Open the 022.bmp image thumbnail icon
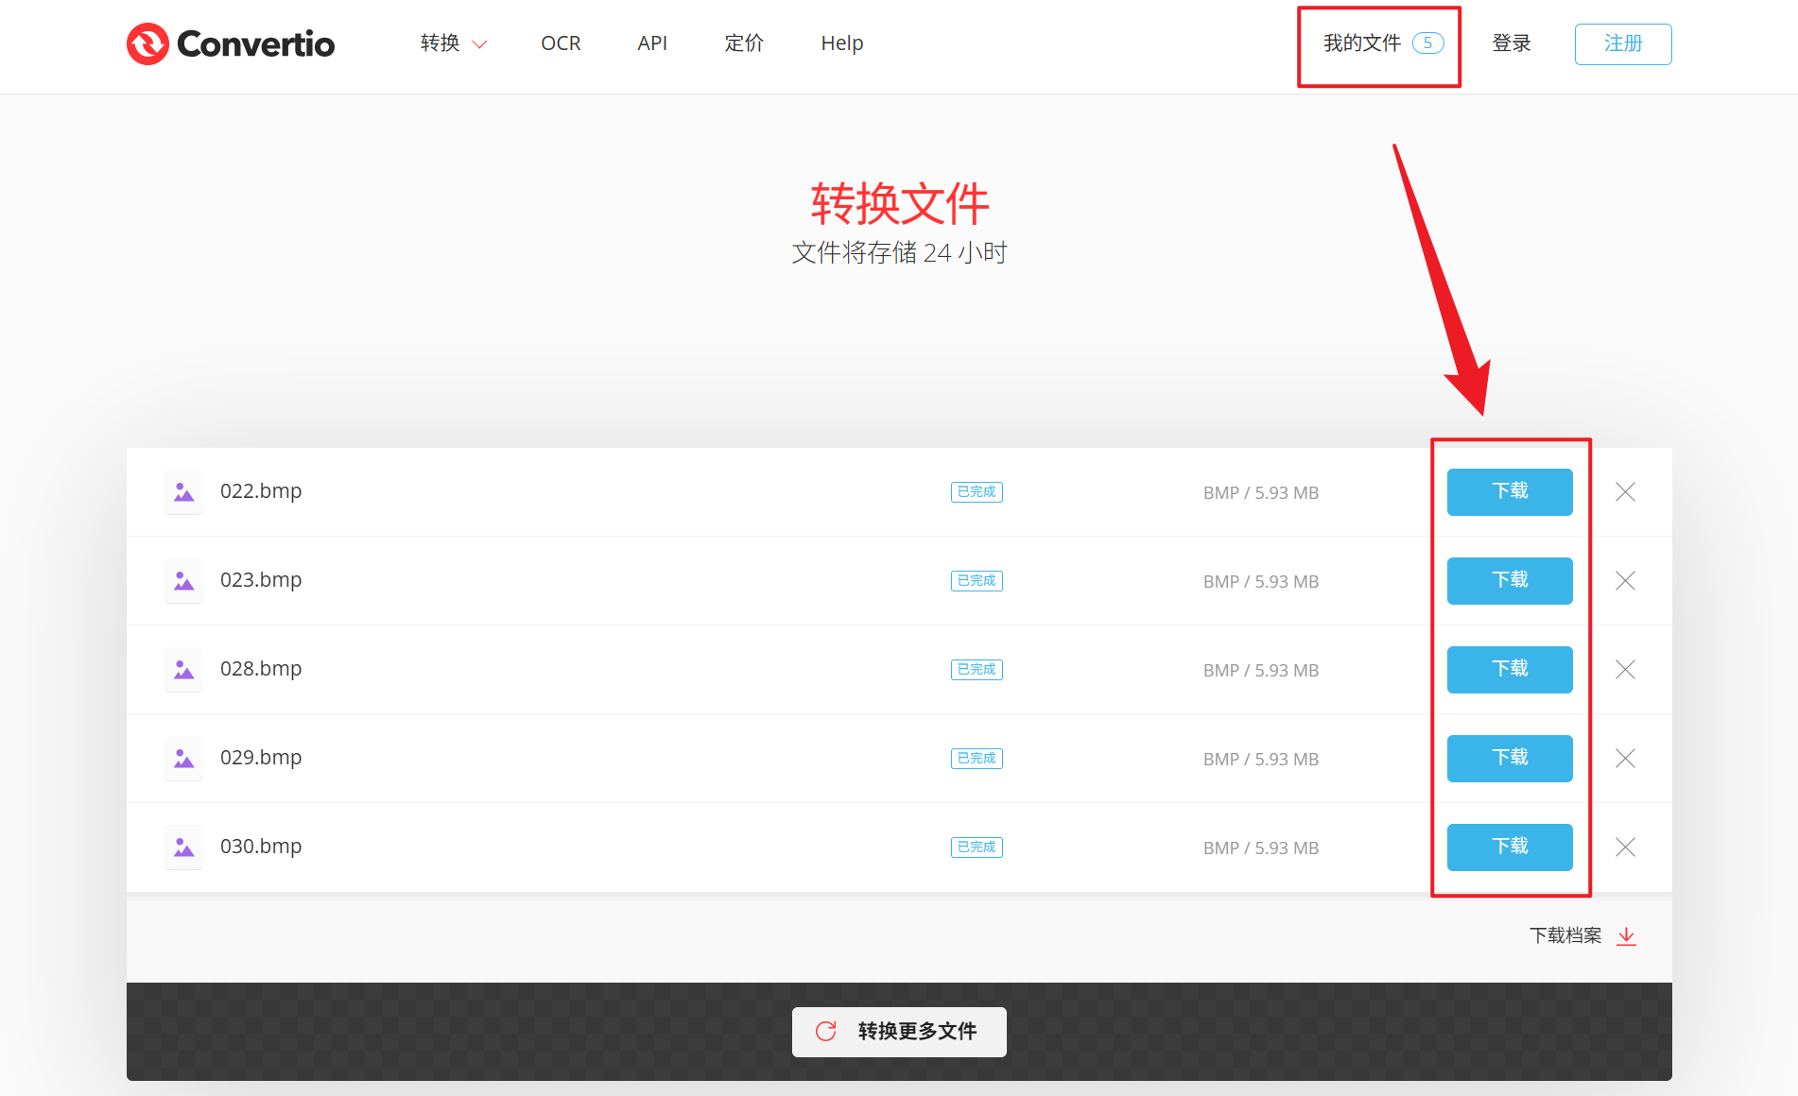This screenshot has height=1096, width=1798. click(182, 491)
